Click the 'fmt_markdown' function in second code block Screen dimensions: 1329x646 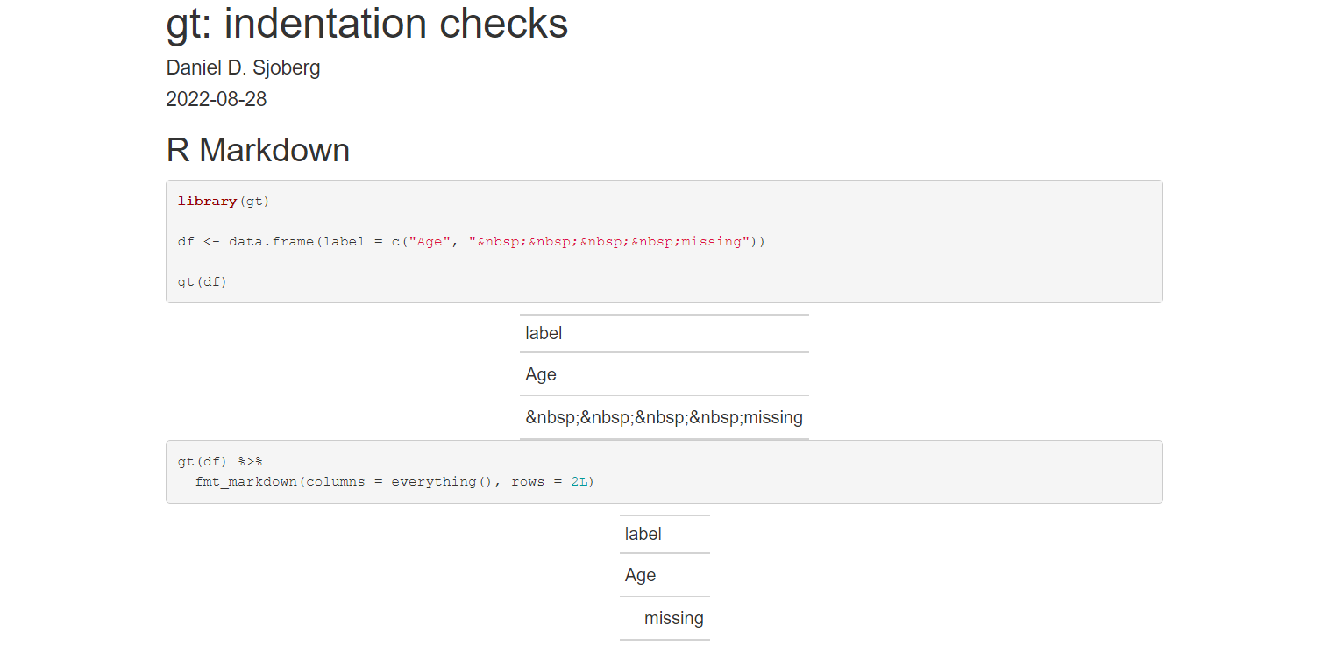click(245, 481)
